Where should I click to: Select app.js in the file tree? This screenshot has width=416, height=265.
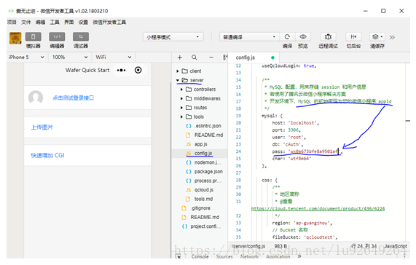[x=201, y=144]
